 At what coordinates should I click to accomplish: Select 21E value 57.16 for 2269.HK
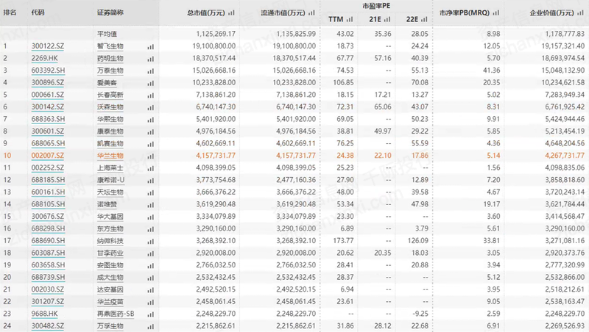(383, 58)
